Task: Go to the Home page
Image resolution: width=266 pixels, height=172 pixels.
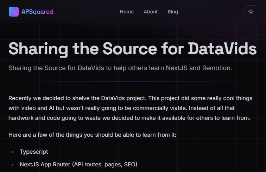Action: [x=127, y=12]
